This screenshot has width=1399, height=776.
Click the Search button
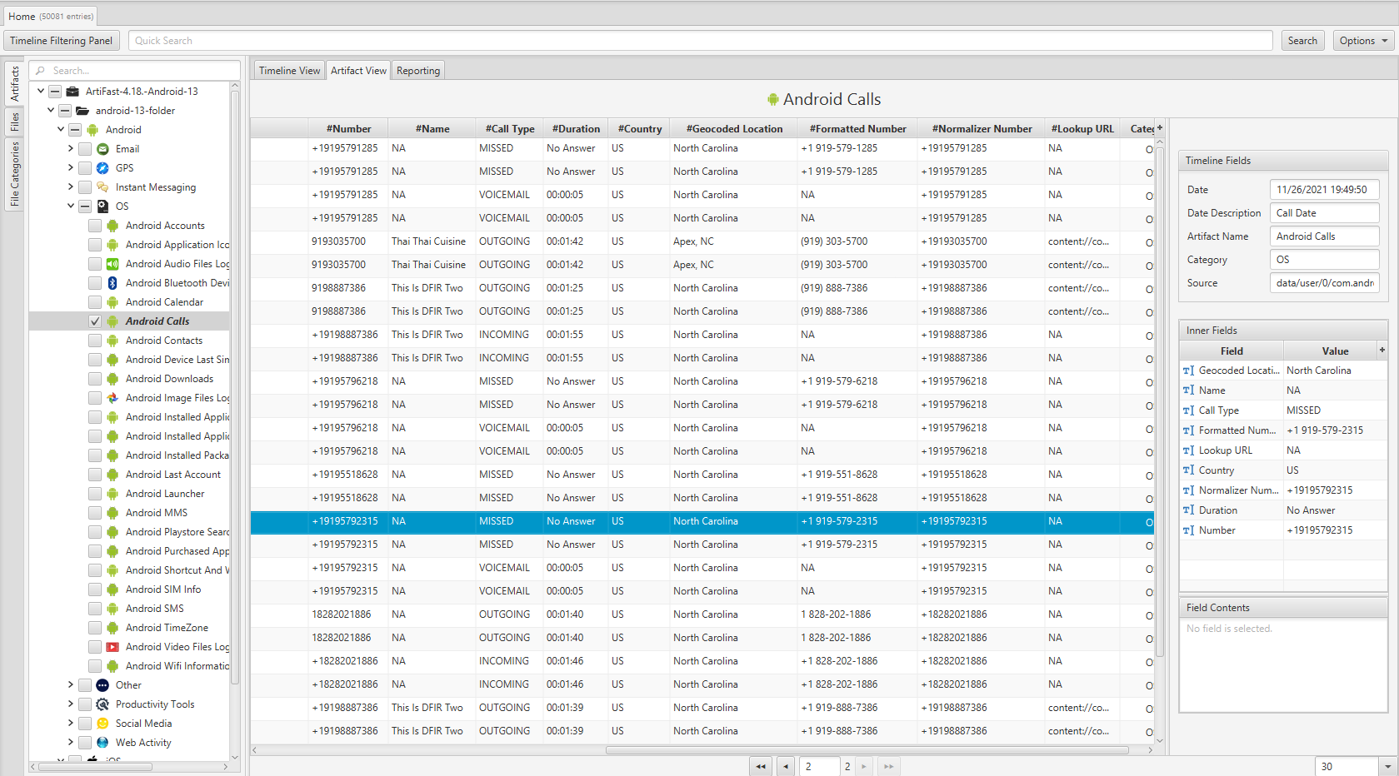pos(1302,41)
